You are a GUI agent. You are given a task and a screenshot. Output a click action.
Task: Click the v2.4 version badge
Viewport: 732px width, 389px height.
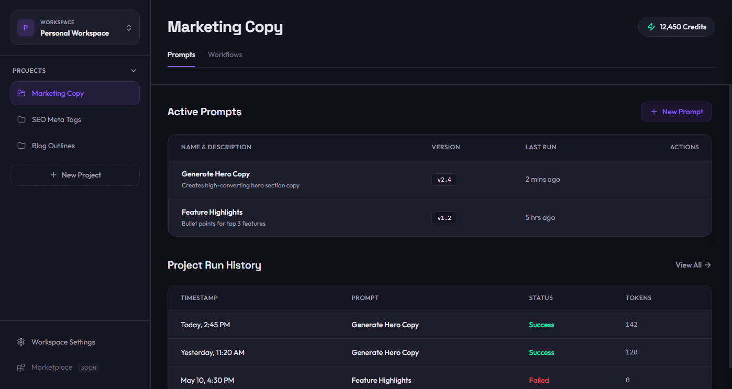[x=444, y=180]
